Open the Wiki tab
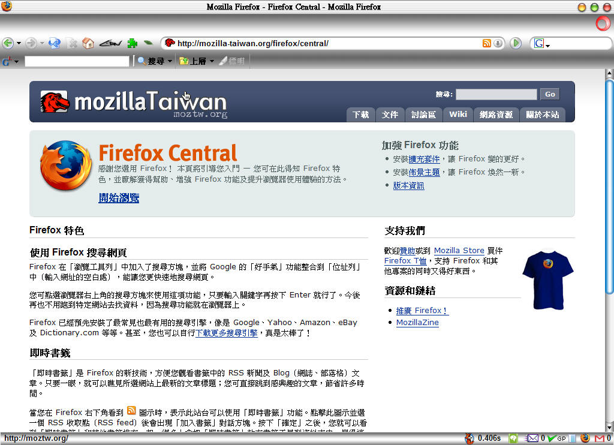Viewport: 614px width, 445px height. pyautogui.click(x=458, y=115)
